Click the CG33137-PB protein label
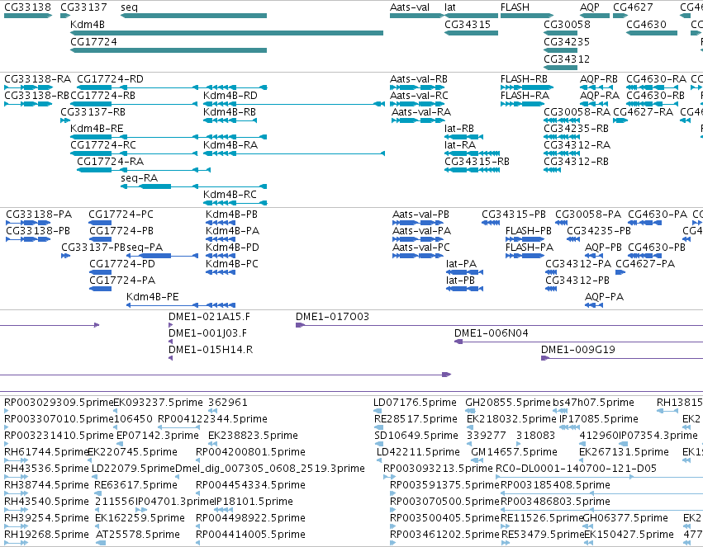The width and height of the screenshot is (703, 547). (x=93, y=248)
